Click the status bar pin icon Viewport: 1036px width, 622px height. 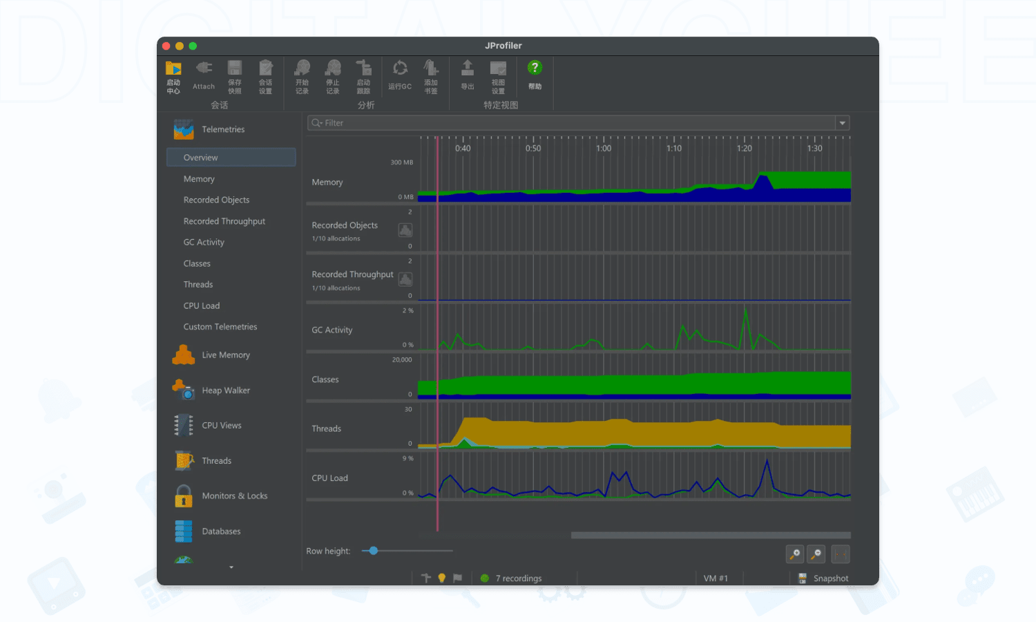[x=426, y=578]
